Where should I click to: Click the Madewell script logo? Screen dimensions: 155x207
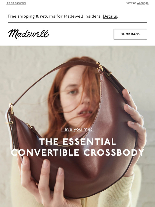pyautogui.click(x=28, y=34)
